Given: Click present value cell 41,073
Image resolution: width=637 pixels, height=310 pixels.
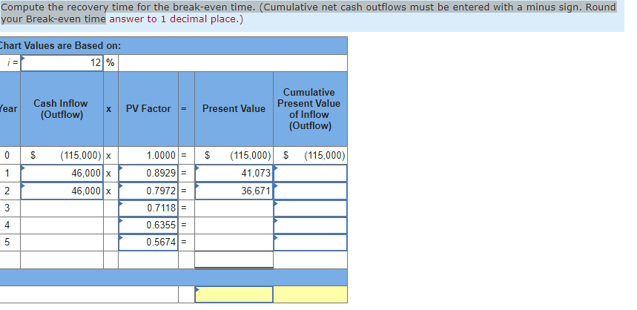Looking at the screenshot, I should 234,173.
